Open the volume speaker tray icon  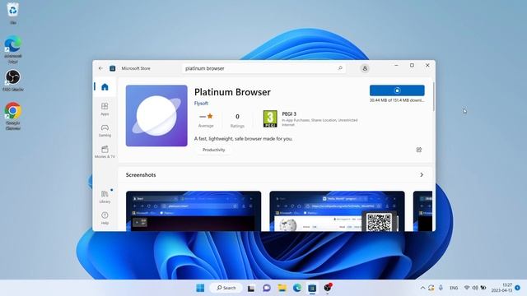(475, 288)
